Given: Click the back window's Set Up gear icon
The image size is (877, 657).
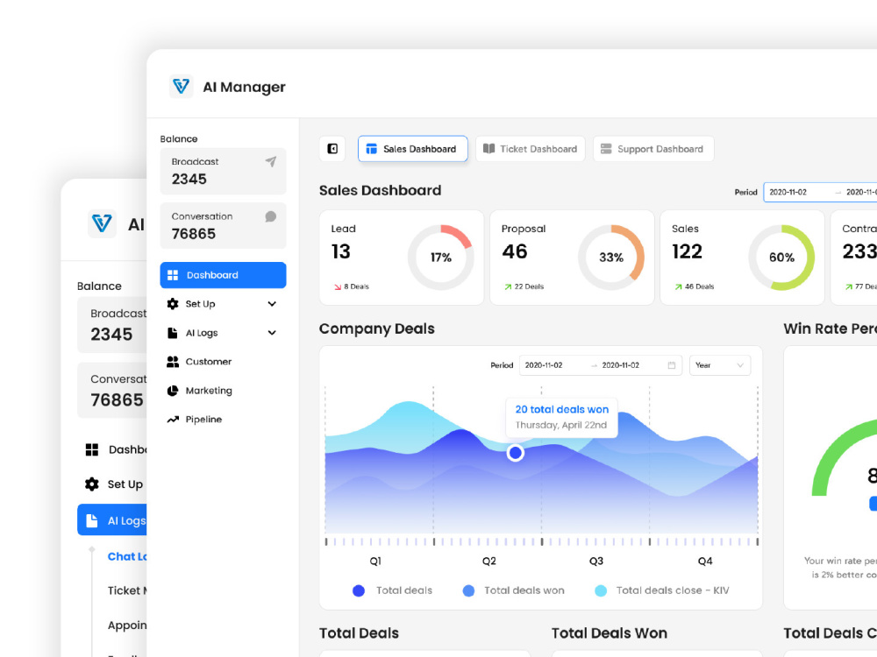Looking at the screenshot, I should pos(92,484).
